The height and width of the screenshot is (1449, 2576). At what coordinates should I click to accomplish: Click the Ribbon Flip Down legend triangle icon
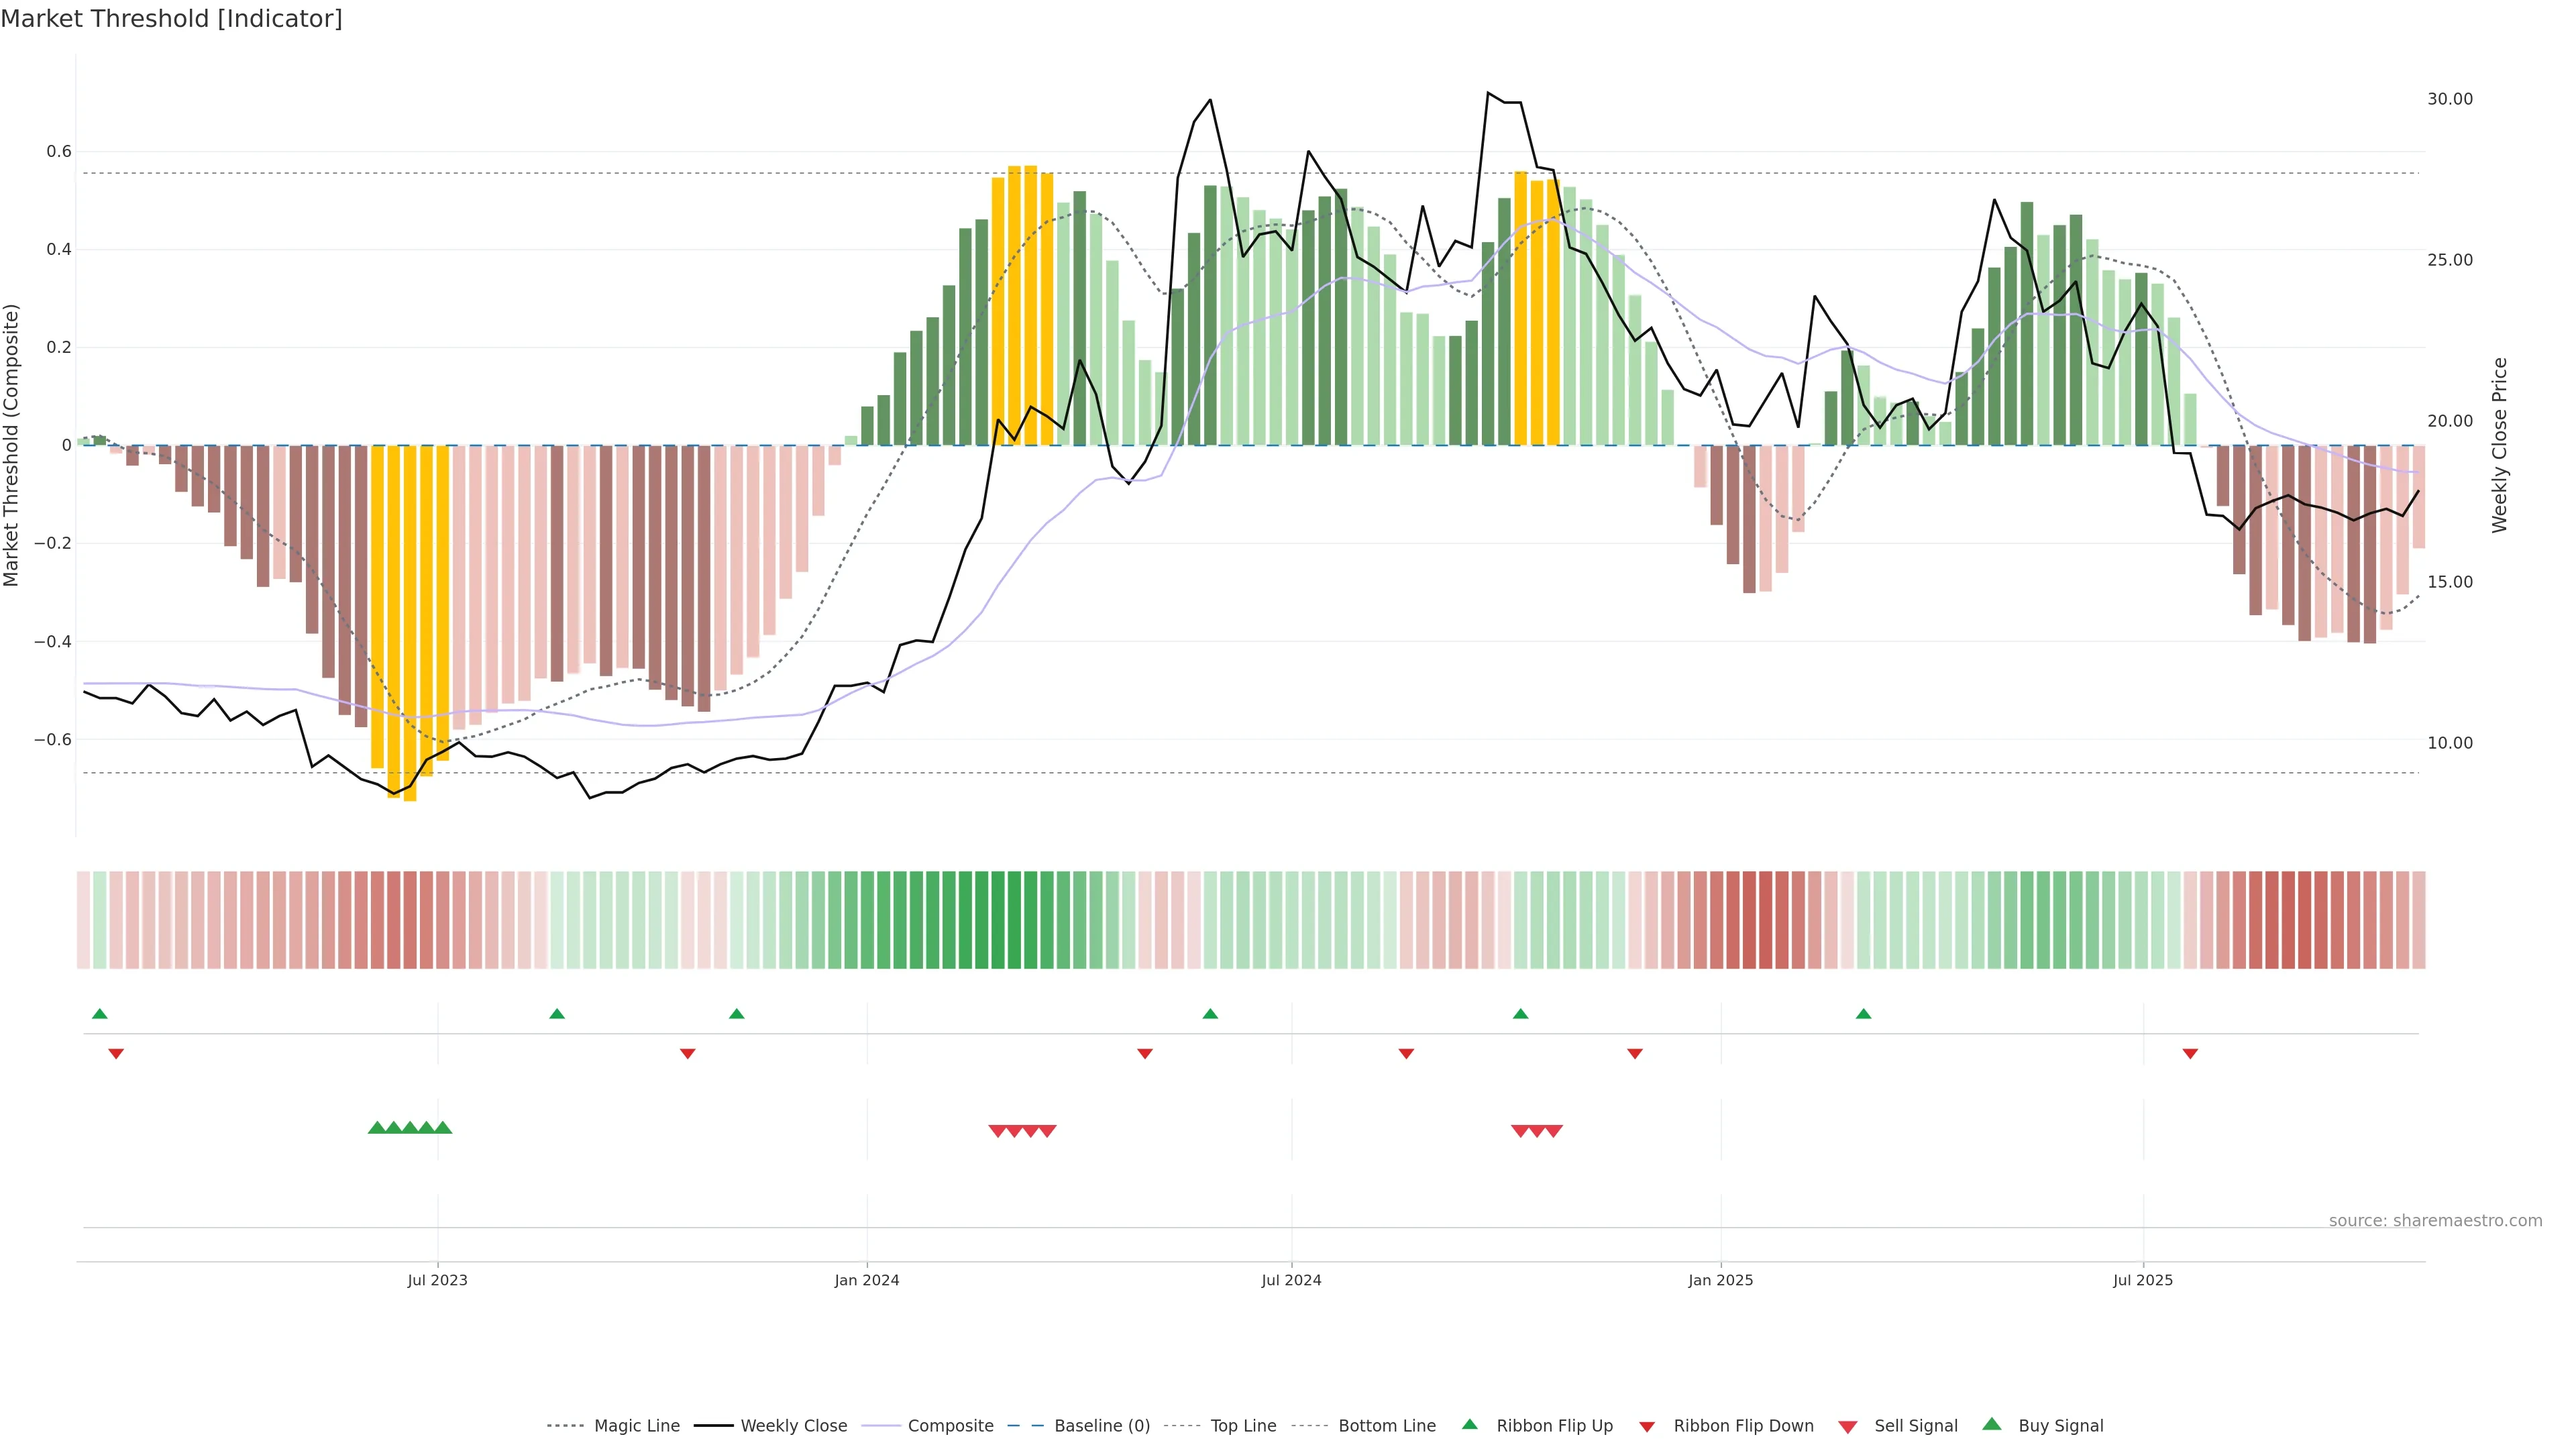(1647, 1427)
